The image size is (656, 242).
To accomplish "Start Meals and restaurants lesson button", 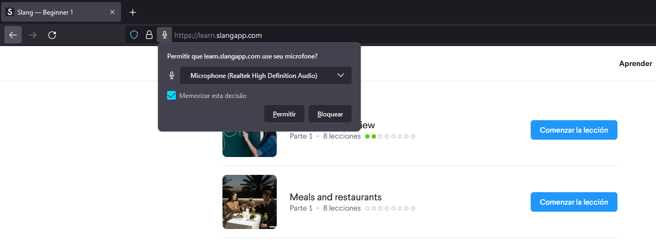I will [x=574, y=202].
